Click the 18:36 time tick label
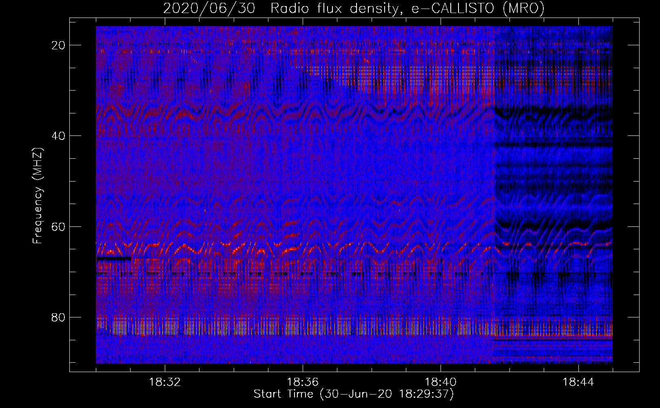 point(303,382)
